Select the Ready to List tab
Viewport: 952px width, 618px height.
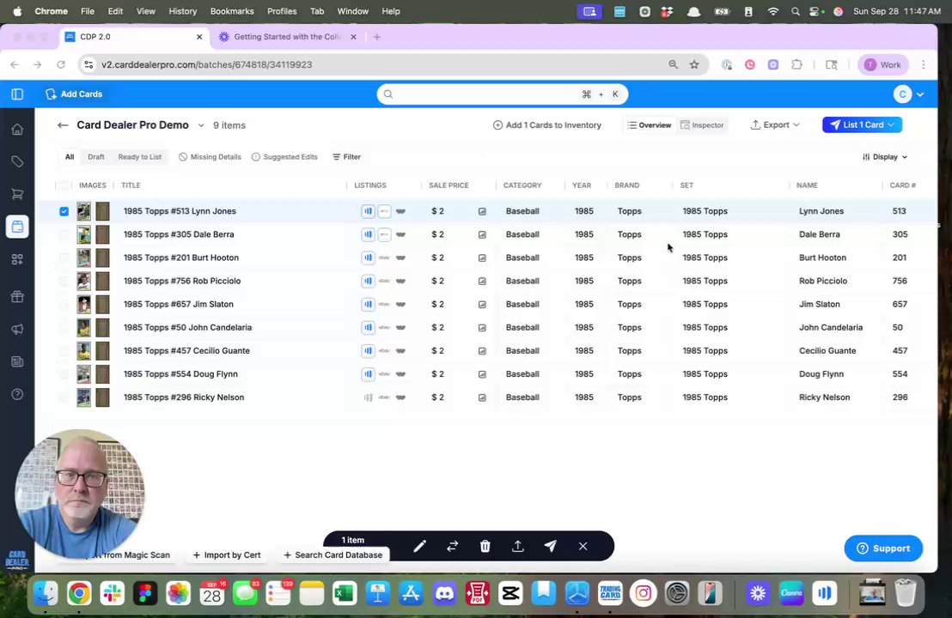[140, 157]
